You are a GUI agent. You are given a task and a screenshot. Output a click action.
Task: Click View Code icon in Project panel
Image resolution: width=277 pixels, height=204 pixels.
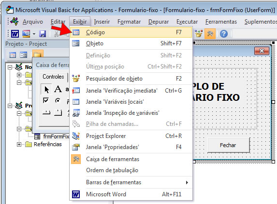click(x=13, y=55)
